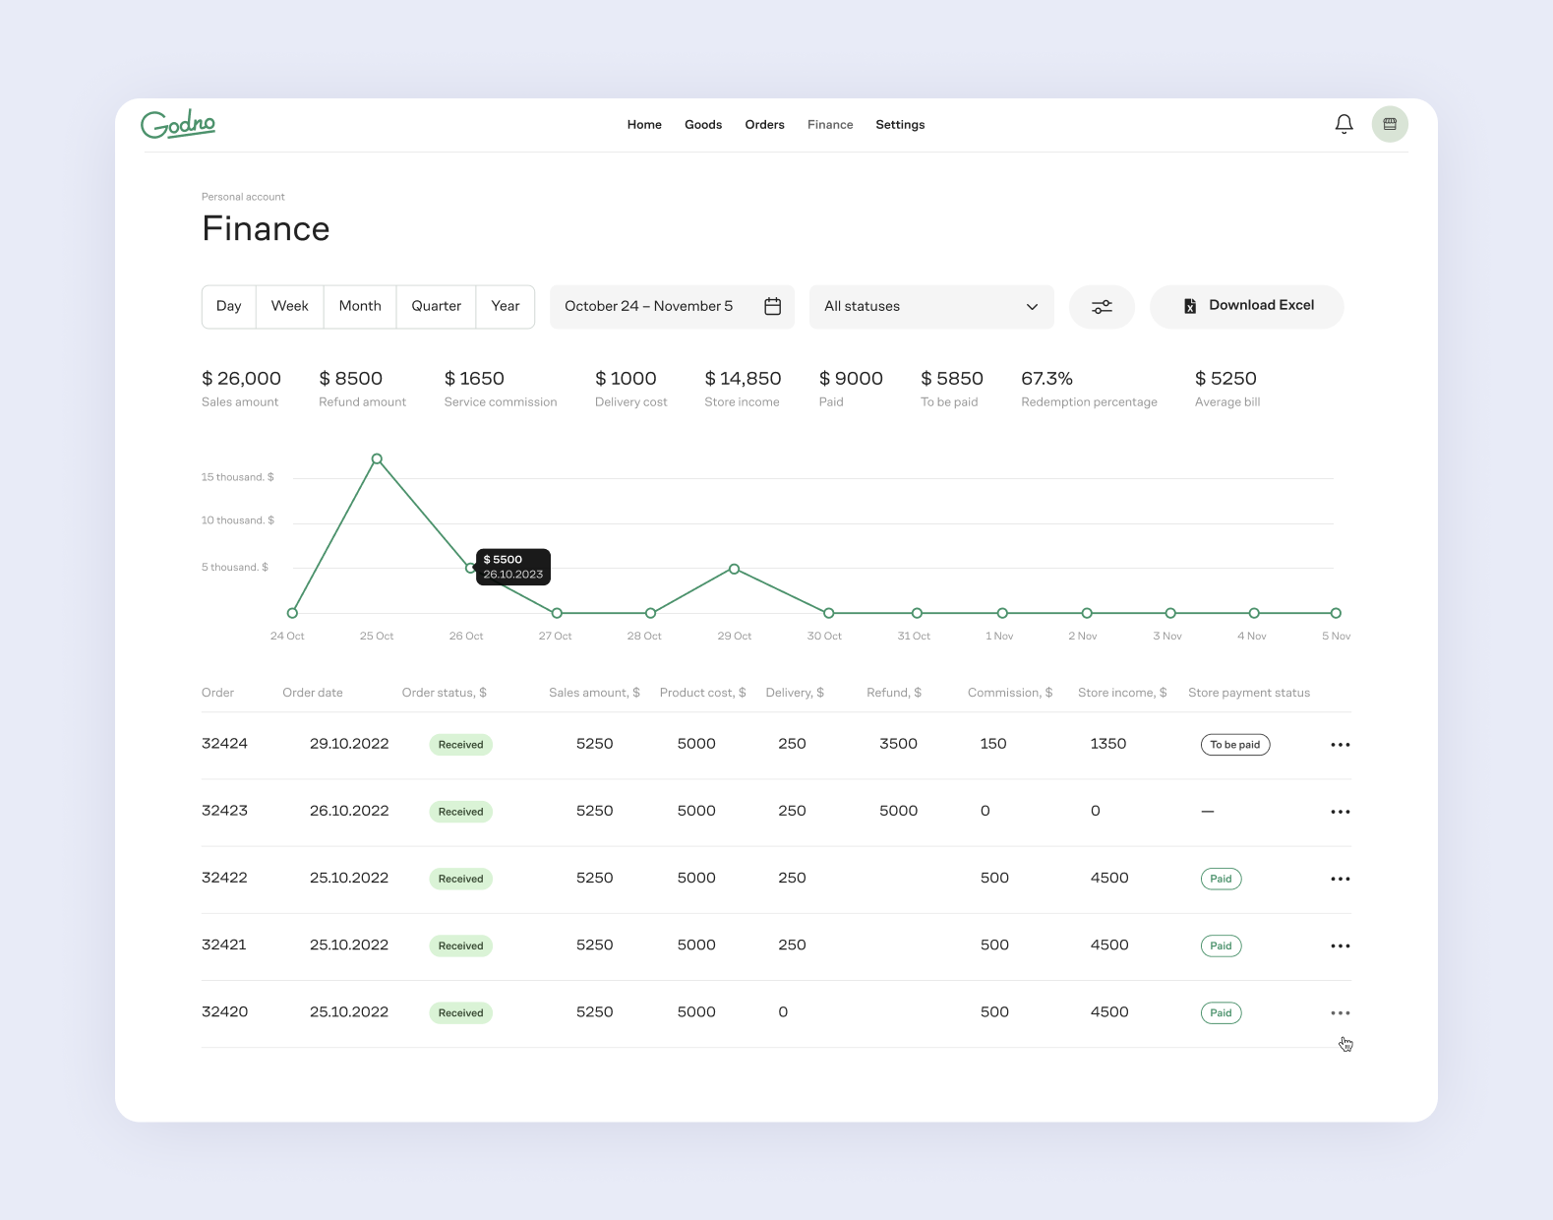Download the Excel report
Image resolution: width=1553 pixels, height=1220 pixels.
1246,307
